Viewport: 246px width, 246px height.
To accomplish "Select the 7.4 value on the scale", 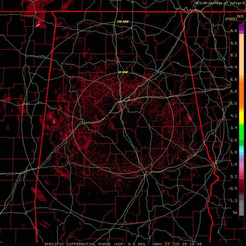I will pyautogui.click(x=234, y=67).
